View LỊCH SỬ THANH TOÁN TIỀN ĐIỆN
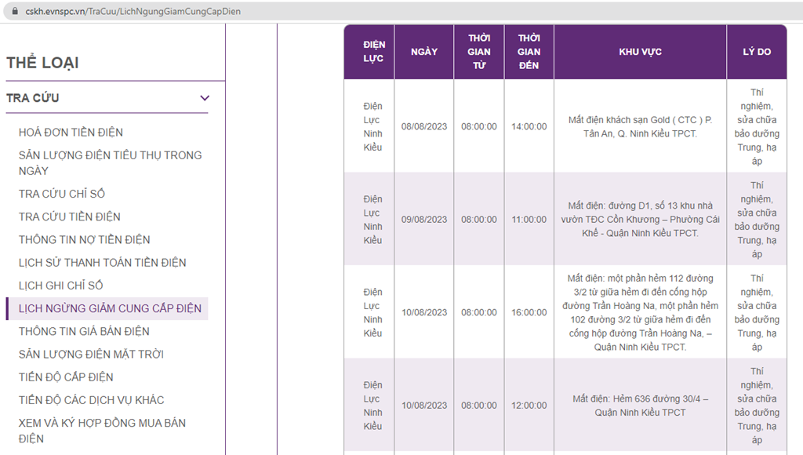The height and width of the screenshot is (455, 803). [103, 262]
